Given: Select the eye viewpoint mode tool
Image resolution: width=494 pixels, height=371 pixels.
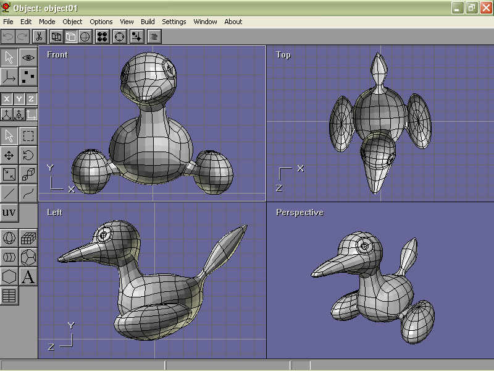Looking at the screenshot, I should click(x=28, y=58).
